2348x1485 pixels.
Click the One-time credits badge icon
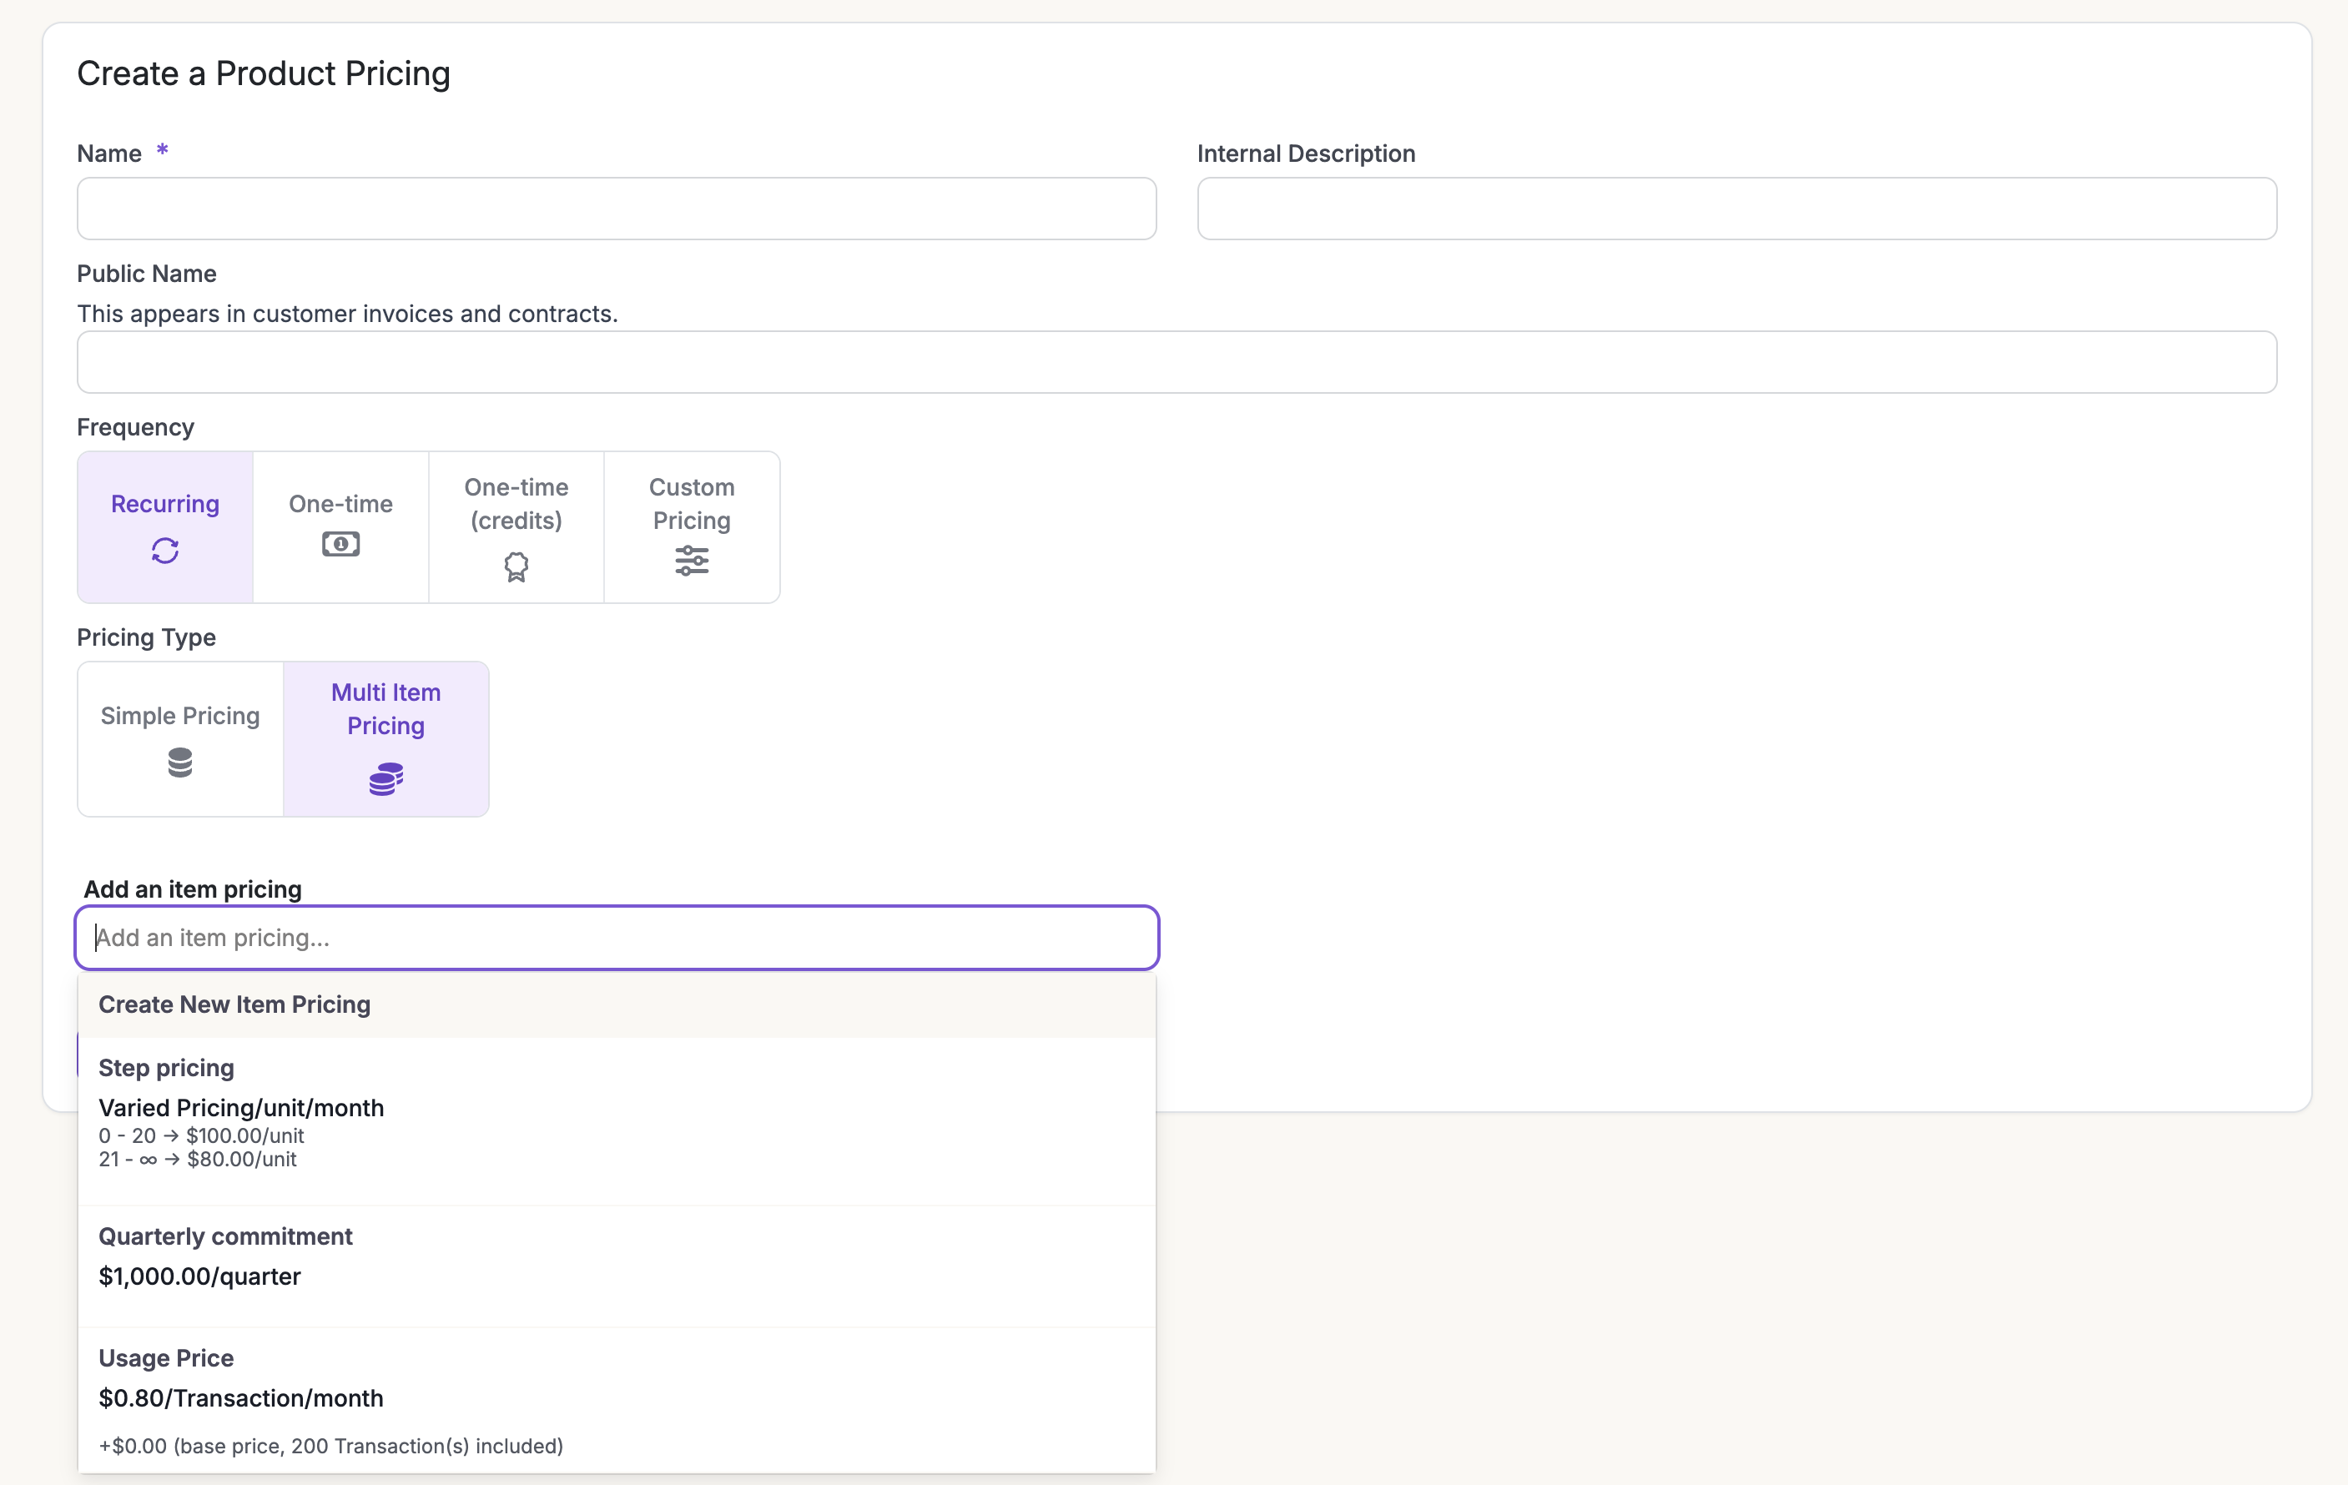click(x=516, y=566)
